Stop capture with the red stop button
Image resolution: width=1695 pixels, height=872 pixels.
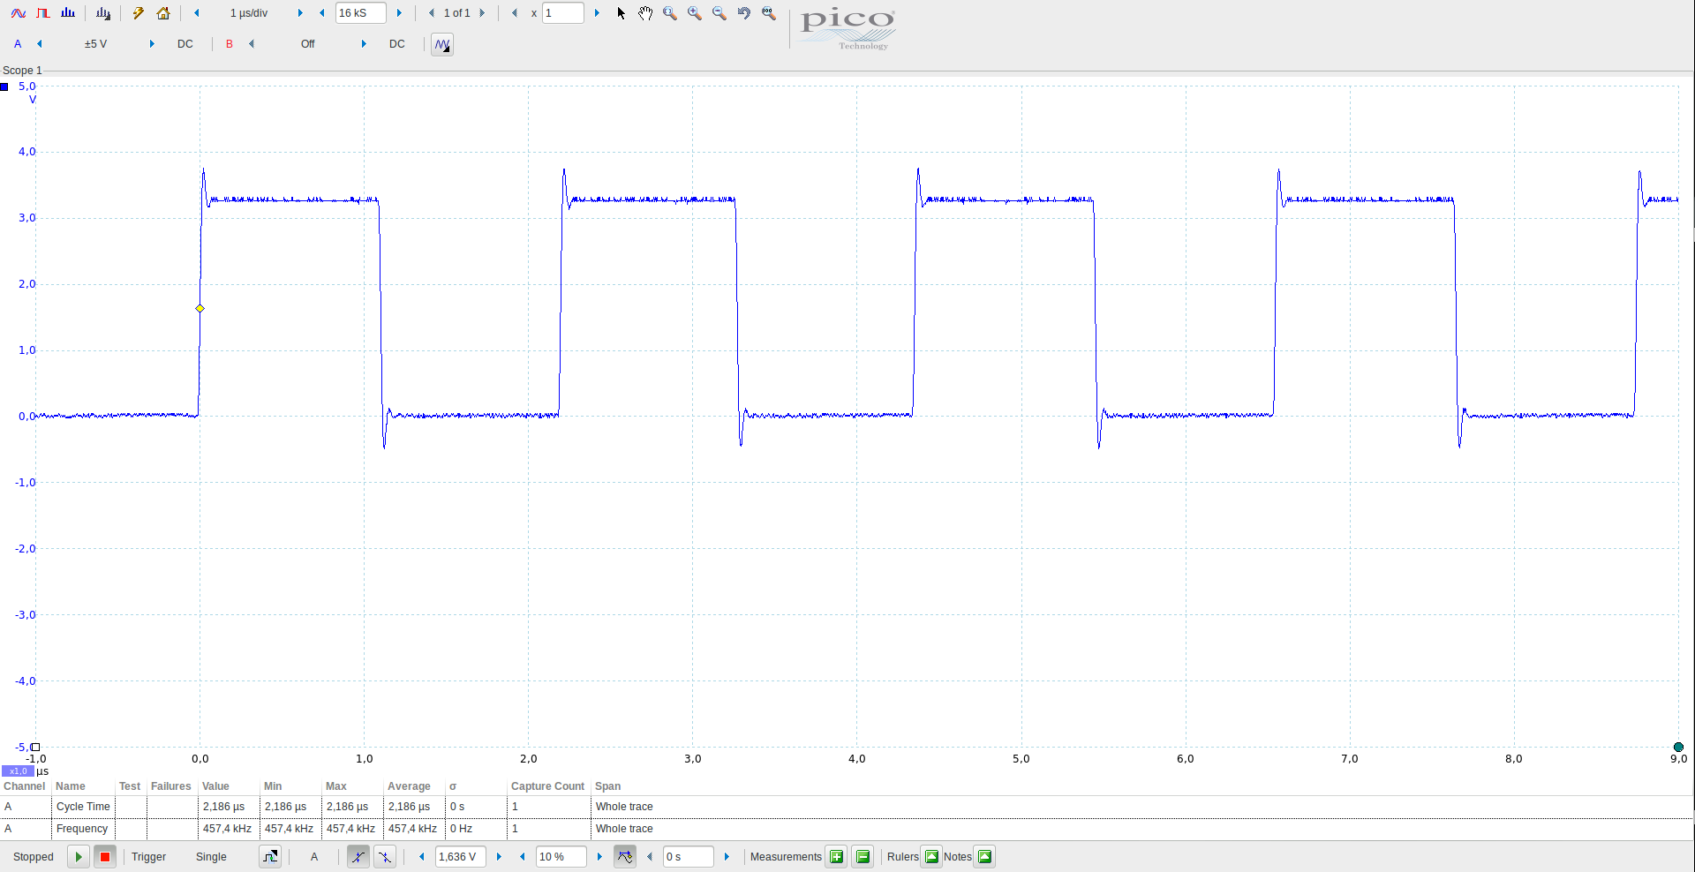(x=105, y=856)
